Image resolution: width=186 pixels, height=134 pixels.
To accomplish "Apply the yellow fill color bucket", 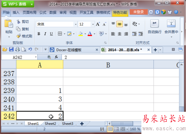I will pos(81,34).
